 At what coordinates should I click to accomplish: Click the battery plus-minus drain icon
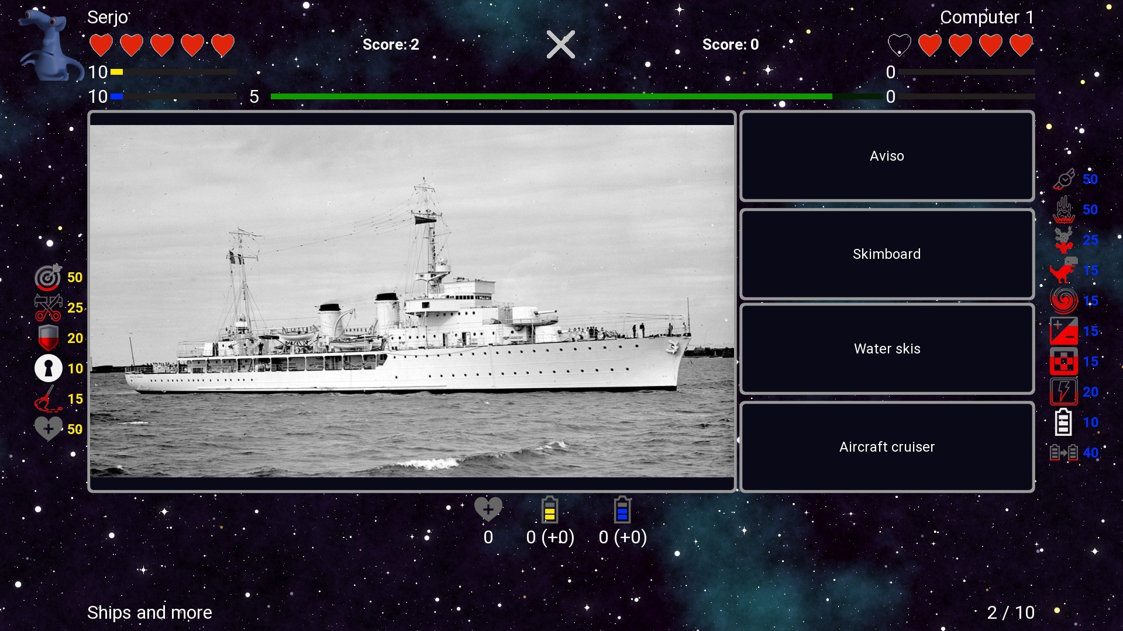coord(1064,331)
